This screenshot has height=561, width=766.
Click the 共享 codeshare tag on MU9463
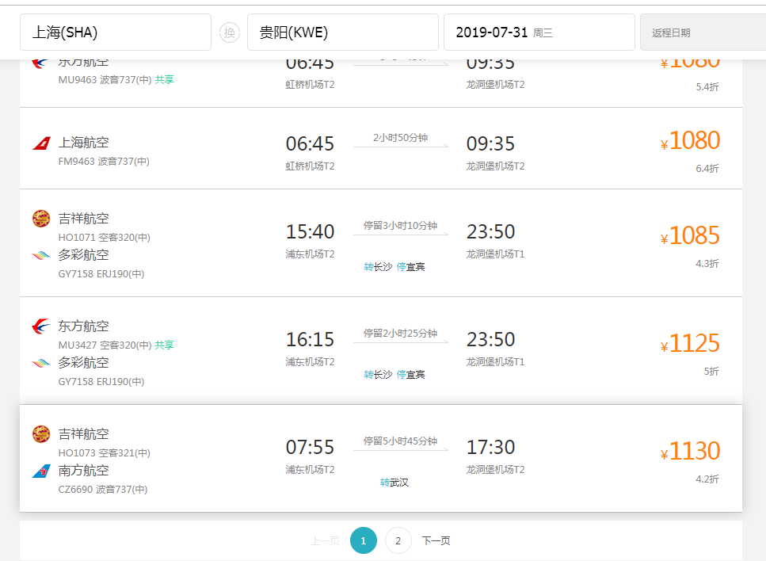coord(165,80)
